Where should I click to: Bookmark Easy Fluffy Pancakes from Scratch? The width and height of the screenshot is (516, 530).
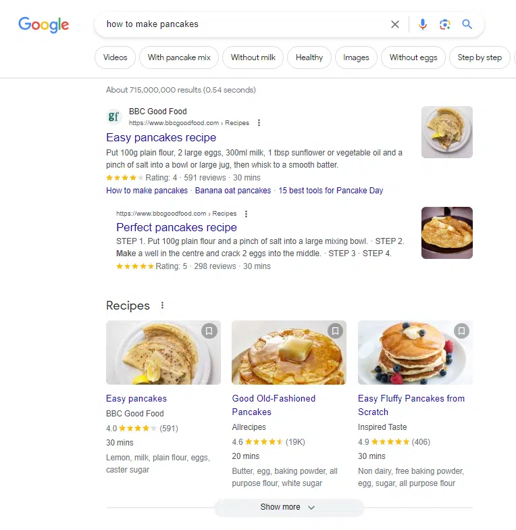coord(461,331)
